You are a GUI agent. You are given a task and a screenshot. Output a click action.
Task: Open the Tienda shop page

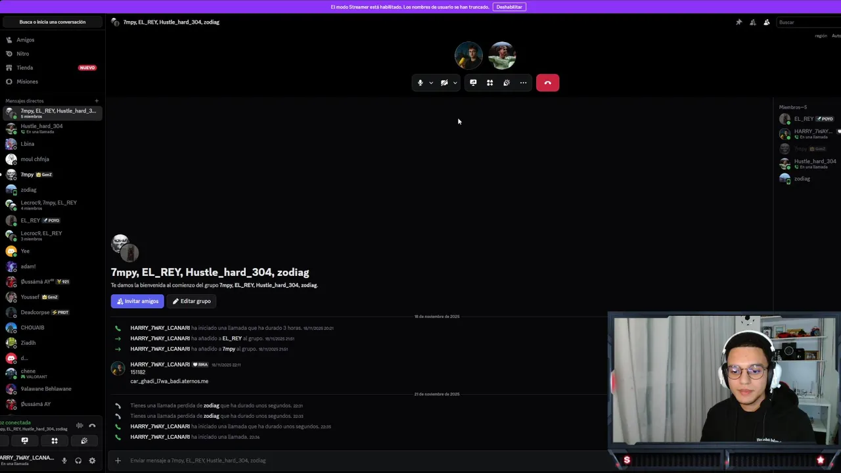click(x=53, y=68)
